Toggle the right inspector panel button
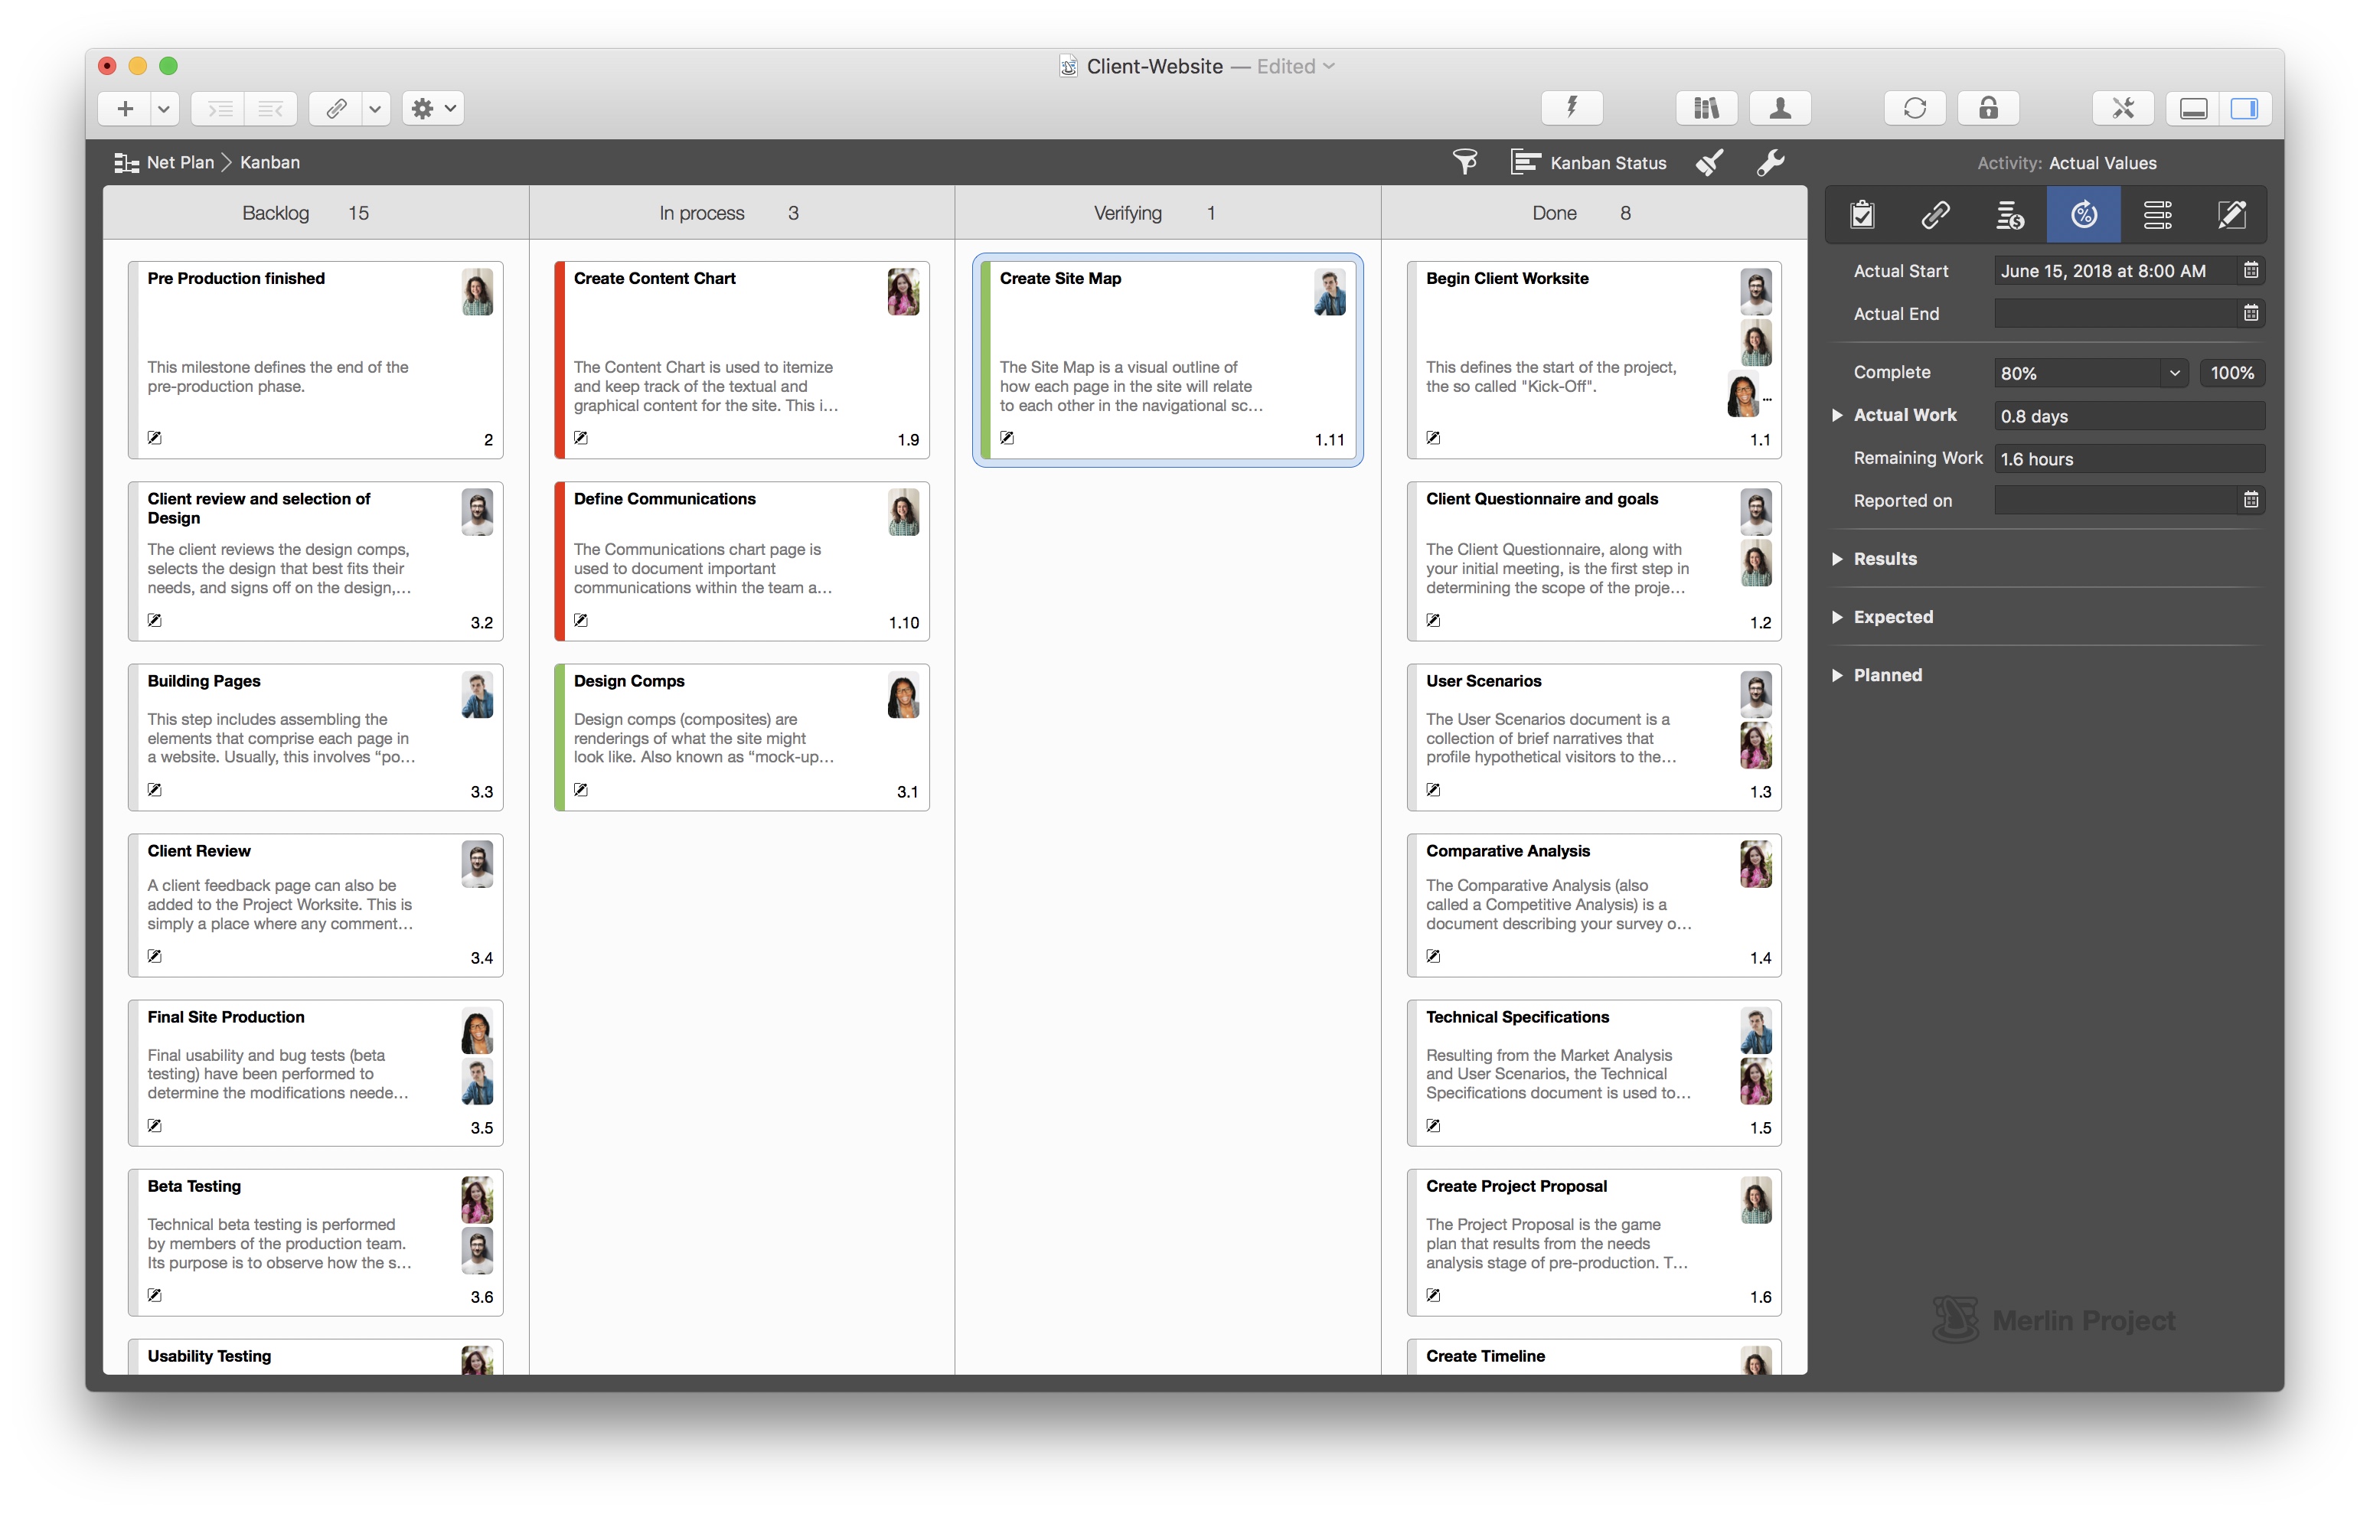2370x1514 pixels. 2247,108
